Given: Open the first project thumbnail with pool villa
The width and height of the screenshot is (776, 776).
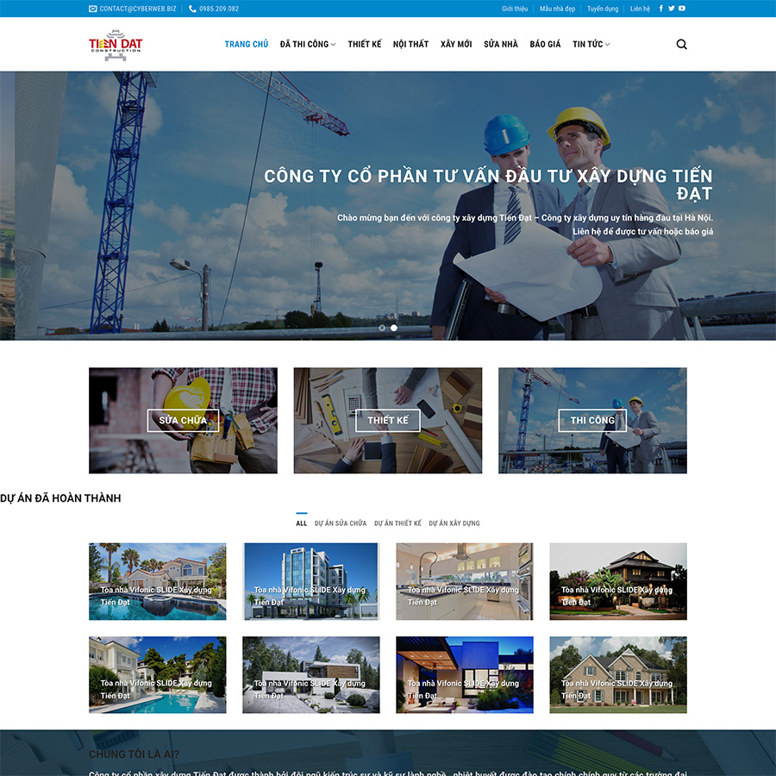Looking at the screenshot, I should tap(158, 581).
